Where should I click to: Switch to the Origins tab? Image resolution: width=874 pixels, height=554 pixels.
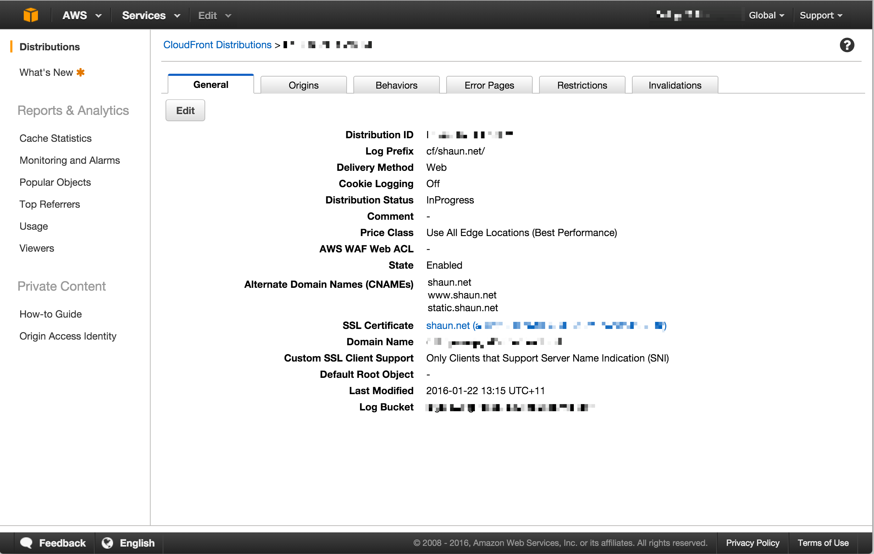pyautogui.click(x=303, y=85)
